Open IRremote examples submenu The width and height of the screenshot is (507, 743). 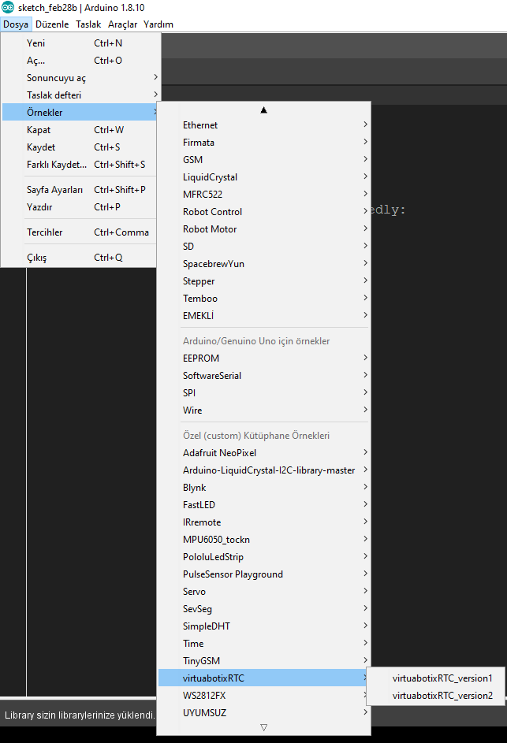tap(263, 522)
